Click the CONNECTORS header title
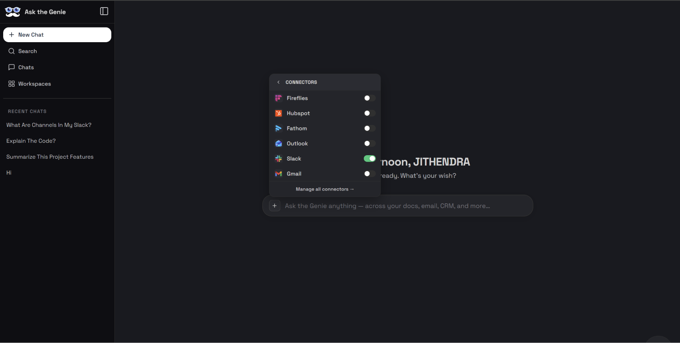 (301, 82)
